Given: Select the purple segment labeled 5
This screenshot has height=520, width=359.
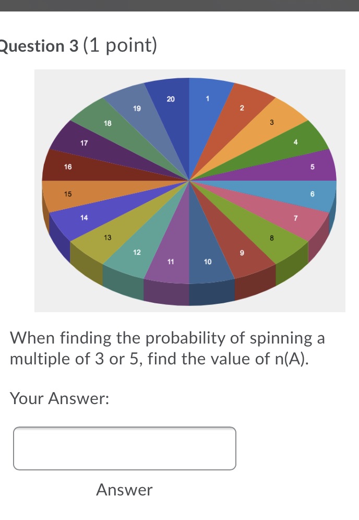Looking at the screenshot, I should click(x=312, y=167).
